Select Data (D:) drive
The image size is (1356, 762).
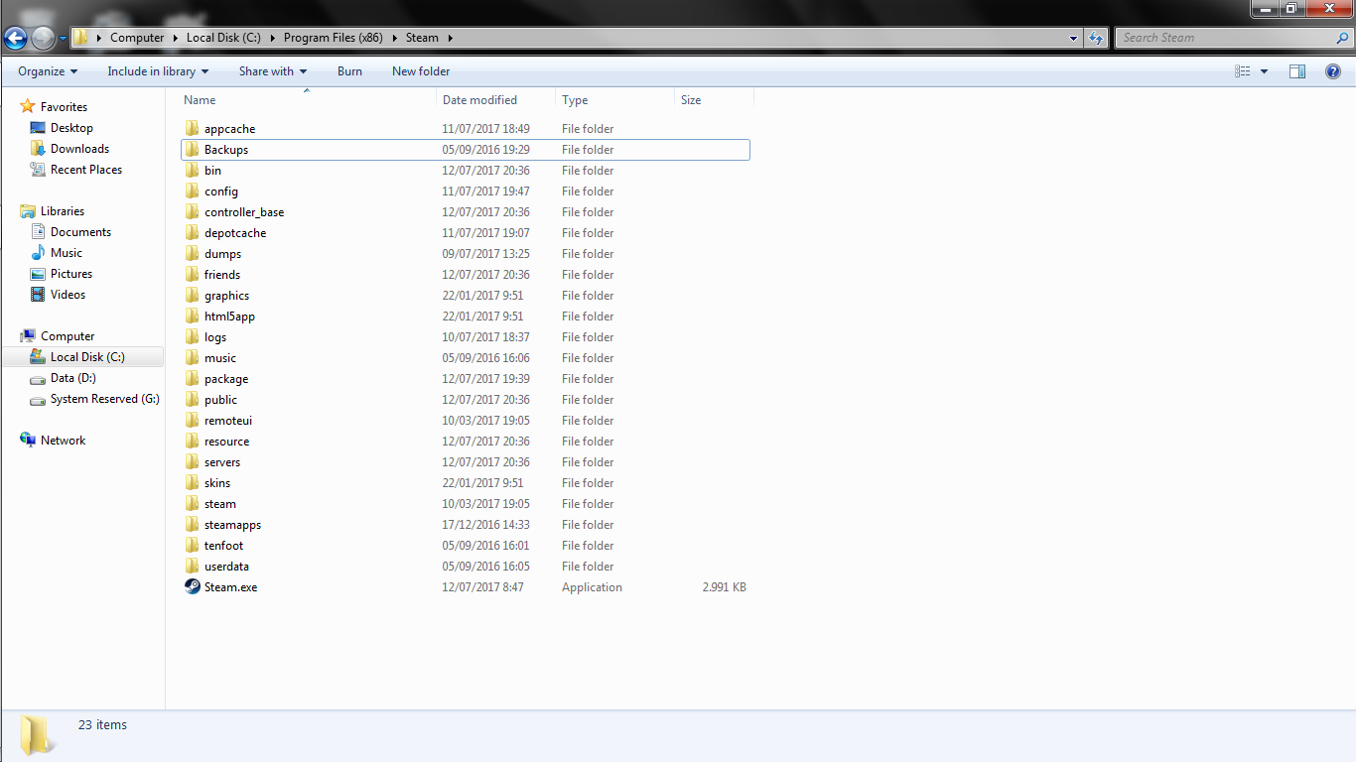pos(72,378)
